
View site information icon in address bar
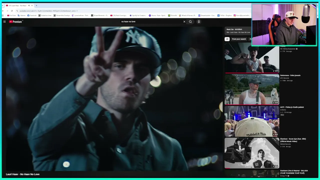[17, 11]
